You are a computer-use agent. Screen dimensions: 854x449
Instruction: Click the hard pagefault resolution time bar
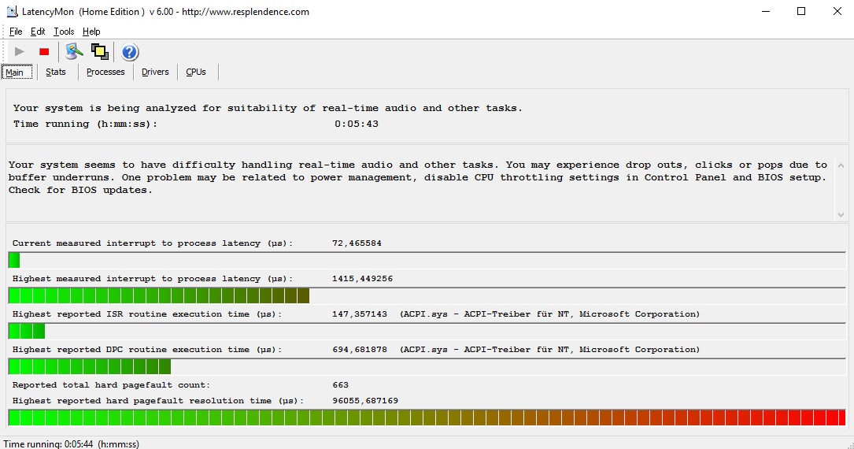(x=427, y=417)
